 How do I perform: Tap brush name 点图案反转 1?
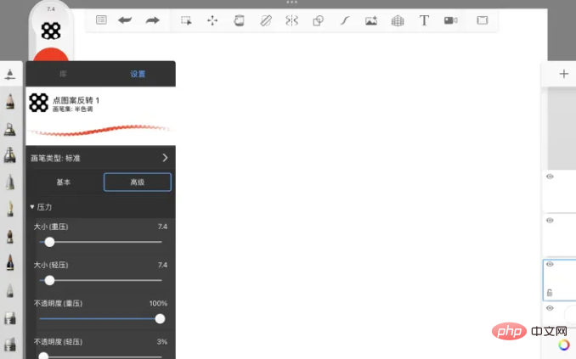point(76,100)
